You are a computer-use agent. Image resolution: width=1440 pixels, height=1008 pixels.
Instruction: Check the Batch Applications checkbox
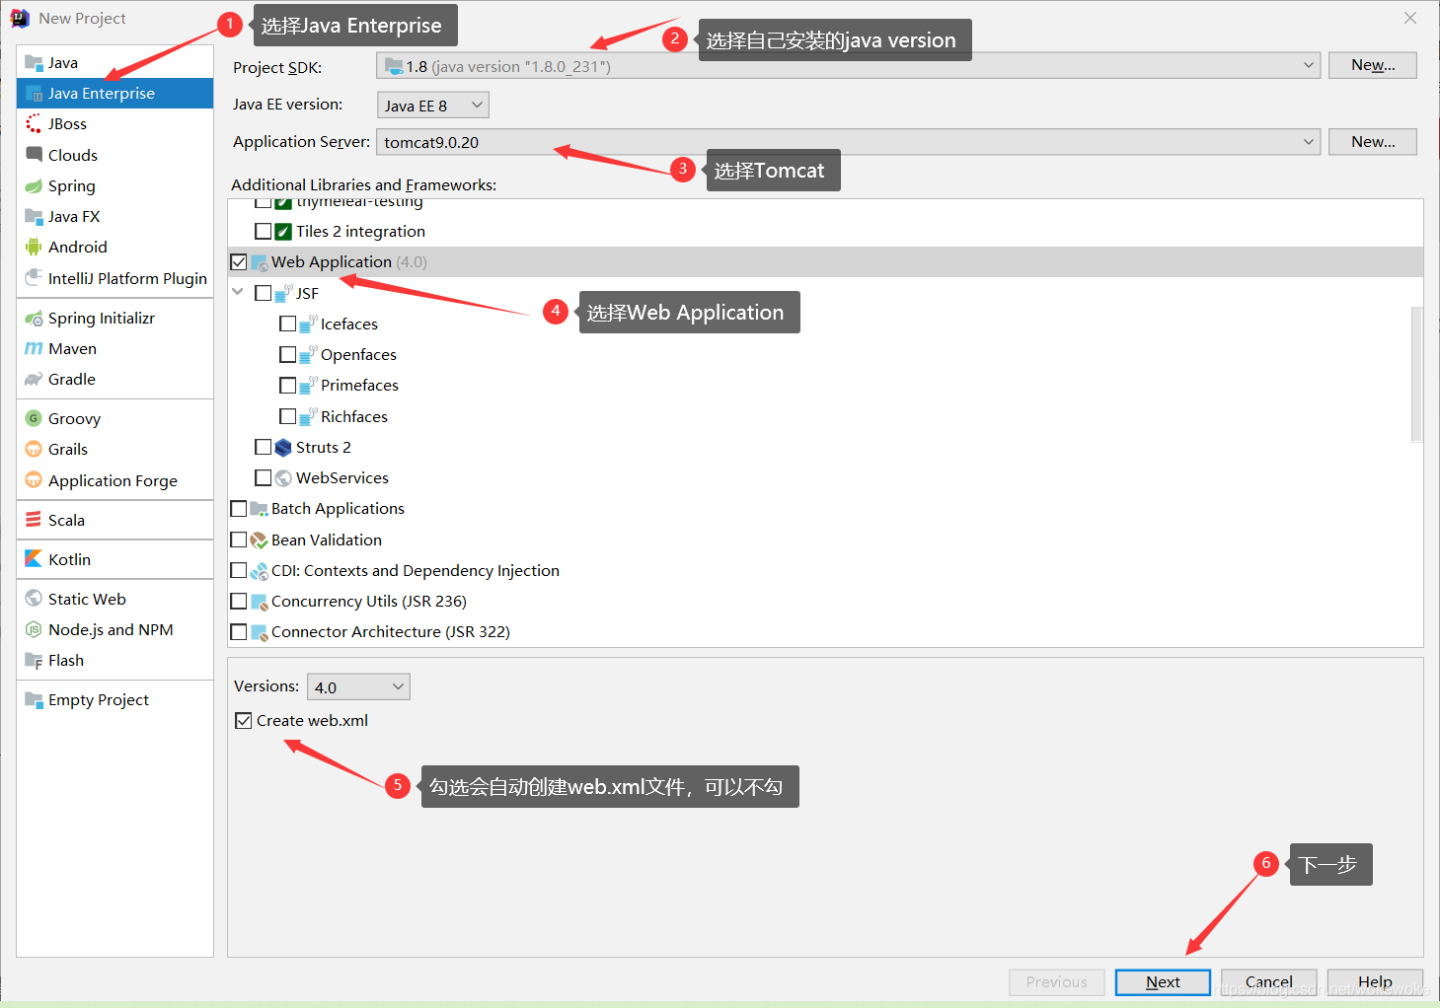click(x=239, y=509)
